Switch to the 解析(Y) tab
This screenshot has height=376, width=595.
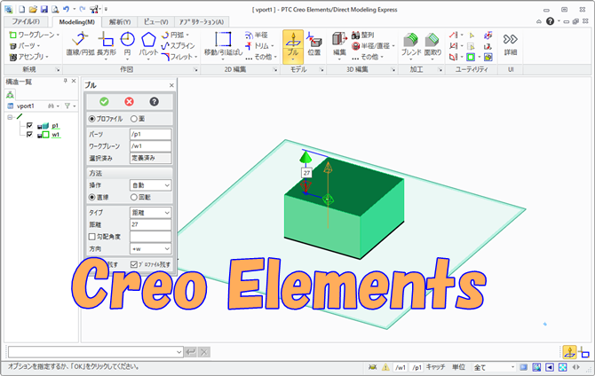pyautogui.click(x=120, y=22)
